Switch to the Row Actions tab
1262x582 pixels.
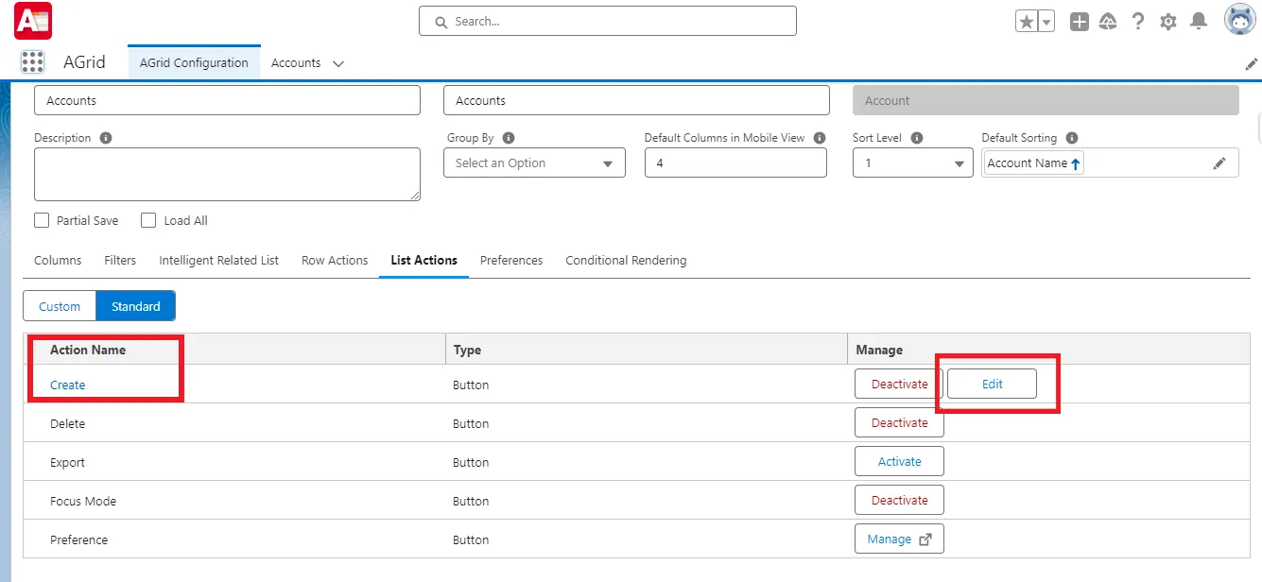tap(334, 260)
